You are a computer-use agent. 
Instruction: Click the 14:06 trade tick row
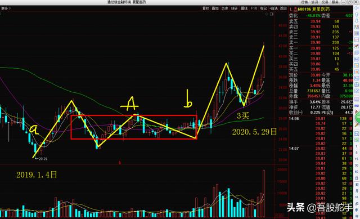[321, 119]
